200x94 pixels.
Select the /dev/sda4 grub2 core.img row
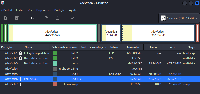pyautogui.click(x=100, y=69)
